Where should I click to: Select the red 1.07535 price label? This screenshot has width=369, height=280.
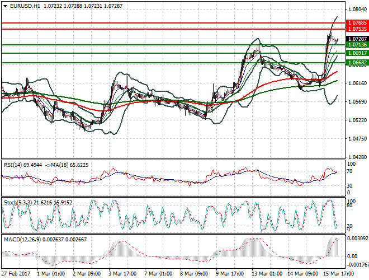click(356, 29)
